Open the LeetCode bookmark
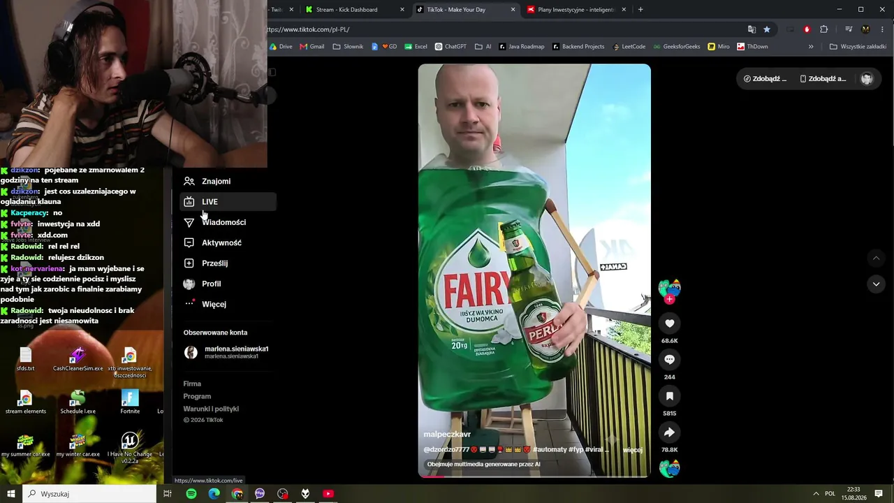This screenshot has width=894, height=503. [x=629, y=47]
